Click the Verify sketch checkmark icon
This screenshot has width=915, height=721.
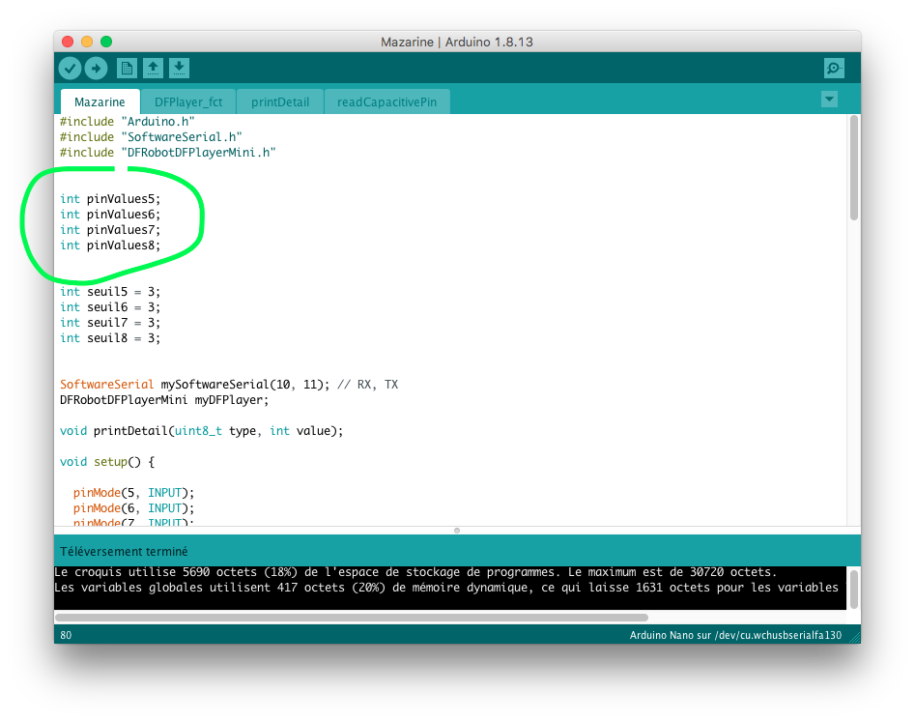pyautogui.click(x=70, y=68)
